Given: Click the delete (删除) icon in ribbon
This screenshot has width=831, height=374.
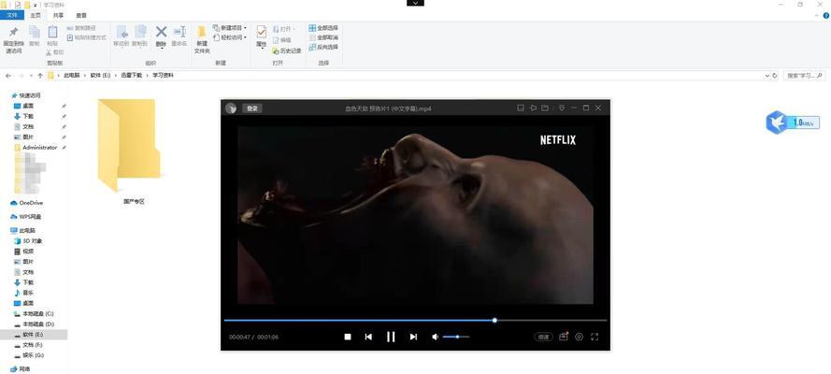Looking at the screenshot, I should pos(161,36).
